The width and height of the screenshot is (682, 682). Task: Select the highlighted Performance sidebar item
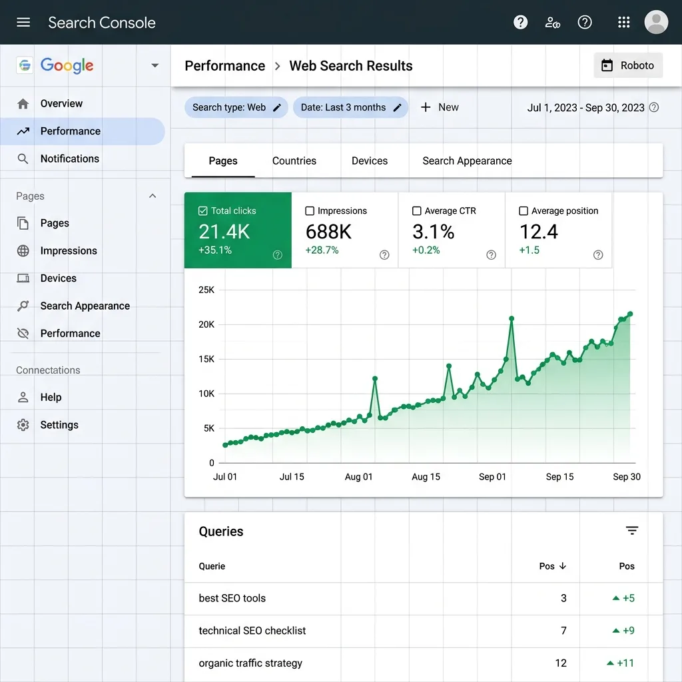[x=83, y=131]
